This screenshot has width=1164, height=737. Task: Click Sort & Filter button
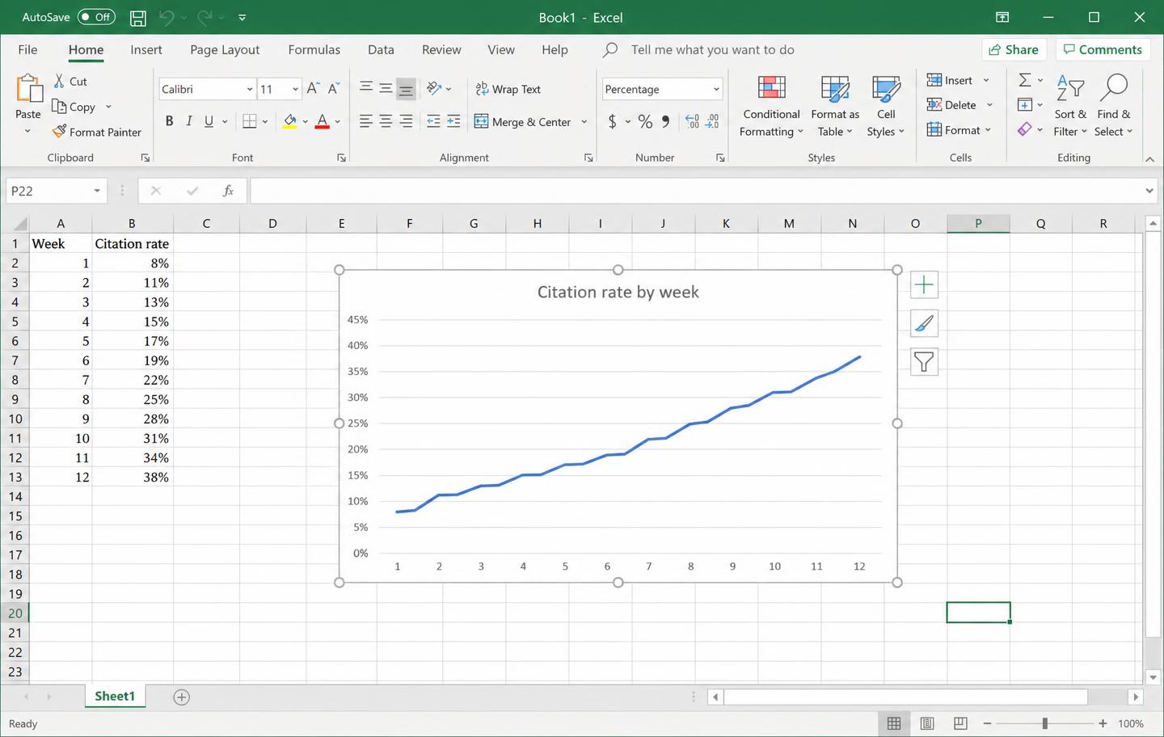point(1070,107)
